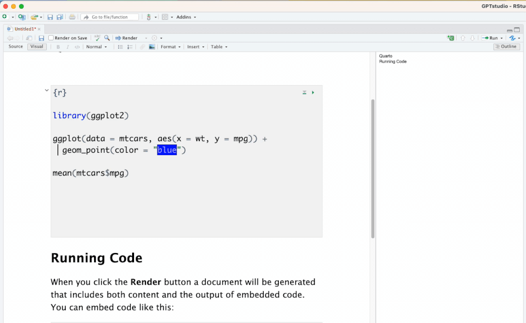Click the run all chunks above icon
This screenshot has width=526, height=323.
(x=304, y=92)
